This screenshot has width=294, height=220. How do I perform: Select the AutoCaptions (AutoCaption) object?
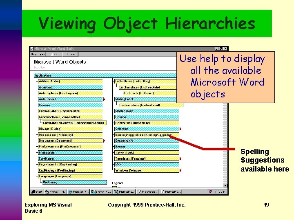[70, 93]
